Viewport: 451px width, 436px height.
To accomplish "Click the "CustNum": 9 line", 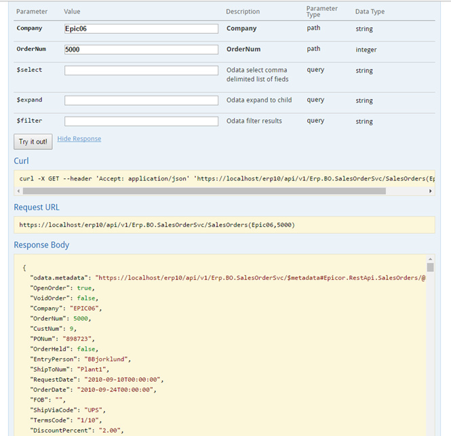I will point(53,329).
